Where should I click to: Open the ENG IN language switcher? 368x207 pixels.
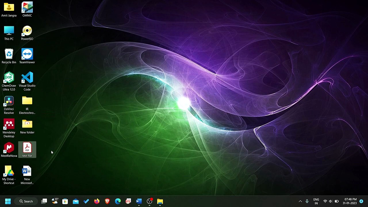316,201
